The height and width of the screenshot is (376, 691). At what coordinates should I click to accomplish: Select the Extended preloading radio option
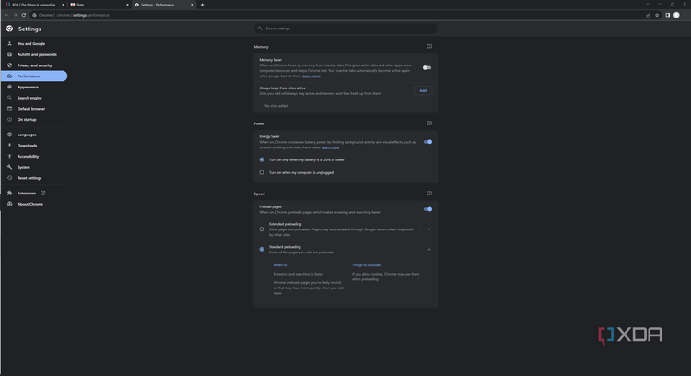coord(262,229)
